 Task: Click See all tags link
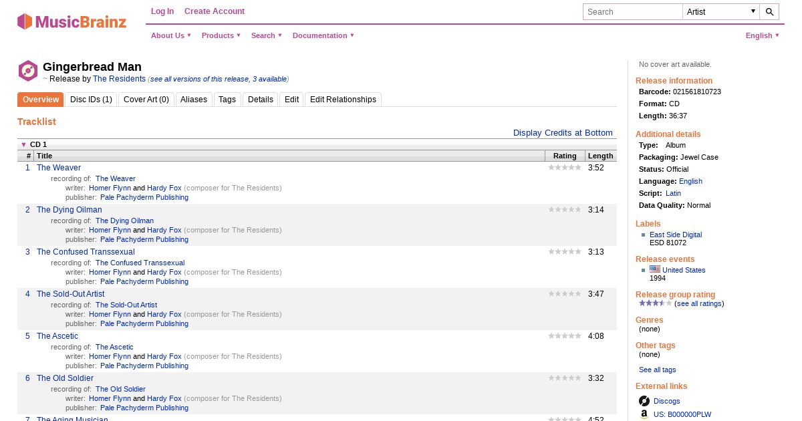coord(658,370)
